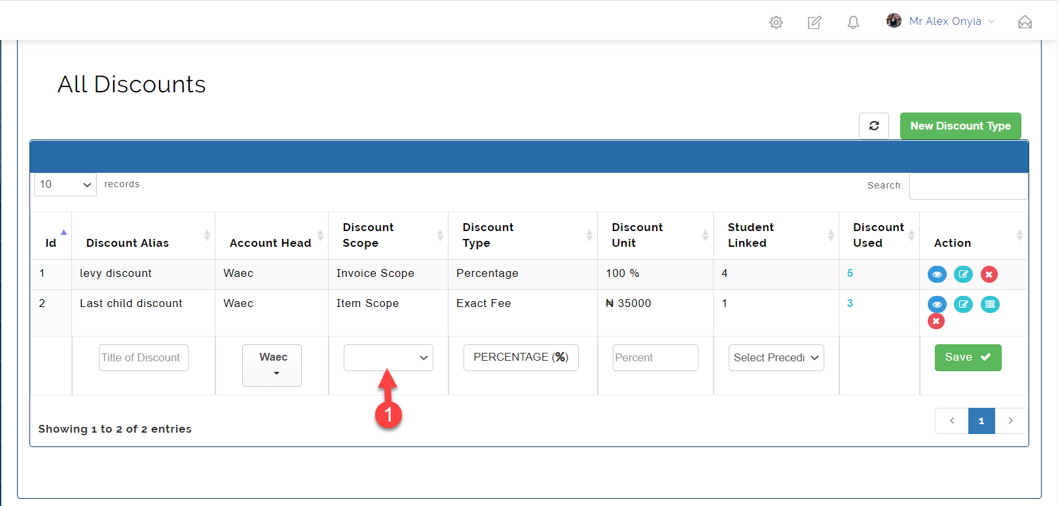The width and height of the screenshot is (1058, 506).
Task: Go to previous page of entries
Action: click(952, 421)
